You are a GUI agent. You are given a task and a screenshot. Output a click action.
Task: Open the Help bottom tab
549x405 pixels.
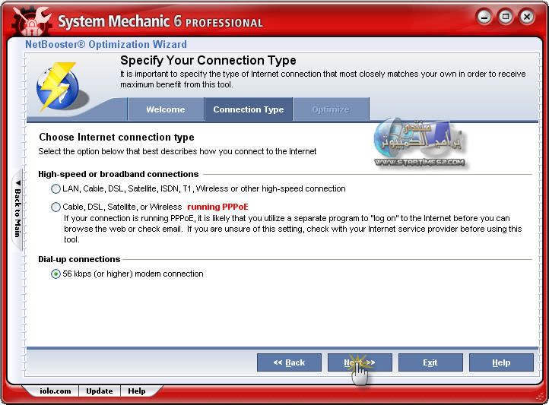pos(137,391)
